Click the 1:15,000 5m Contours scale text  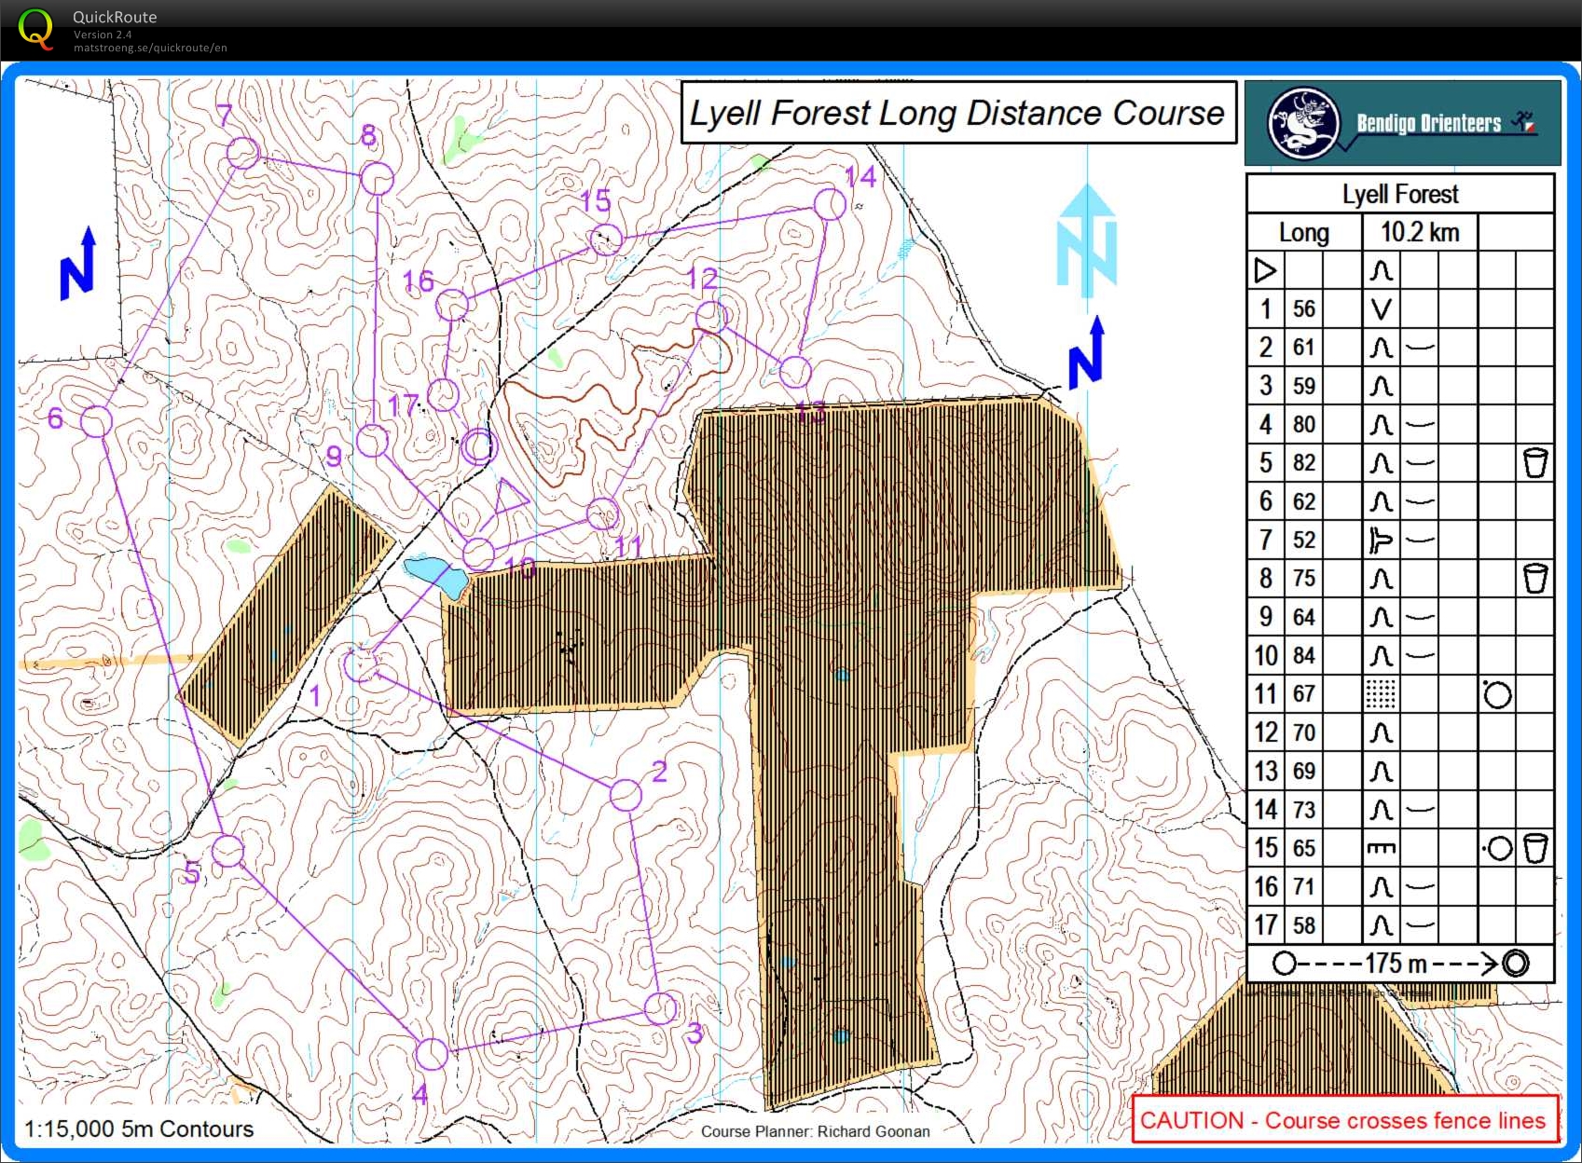(139, 1129)
